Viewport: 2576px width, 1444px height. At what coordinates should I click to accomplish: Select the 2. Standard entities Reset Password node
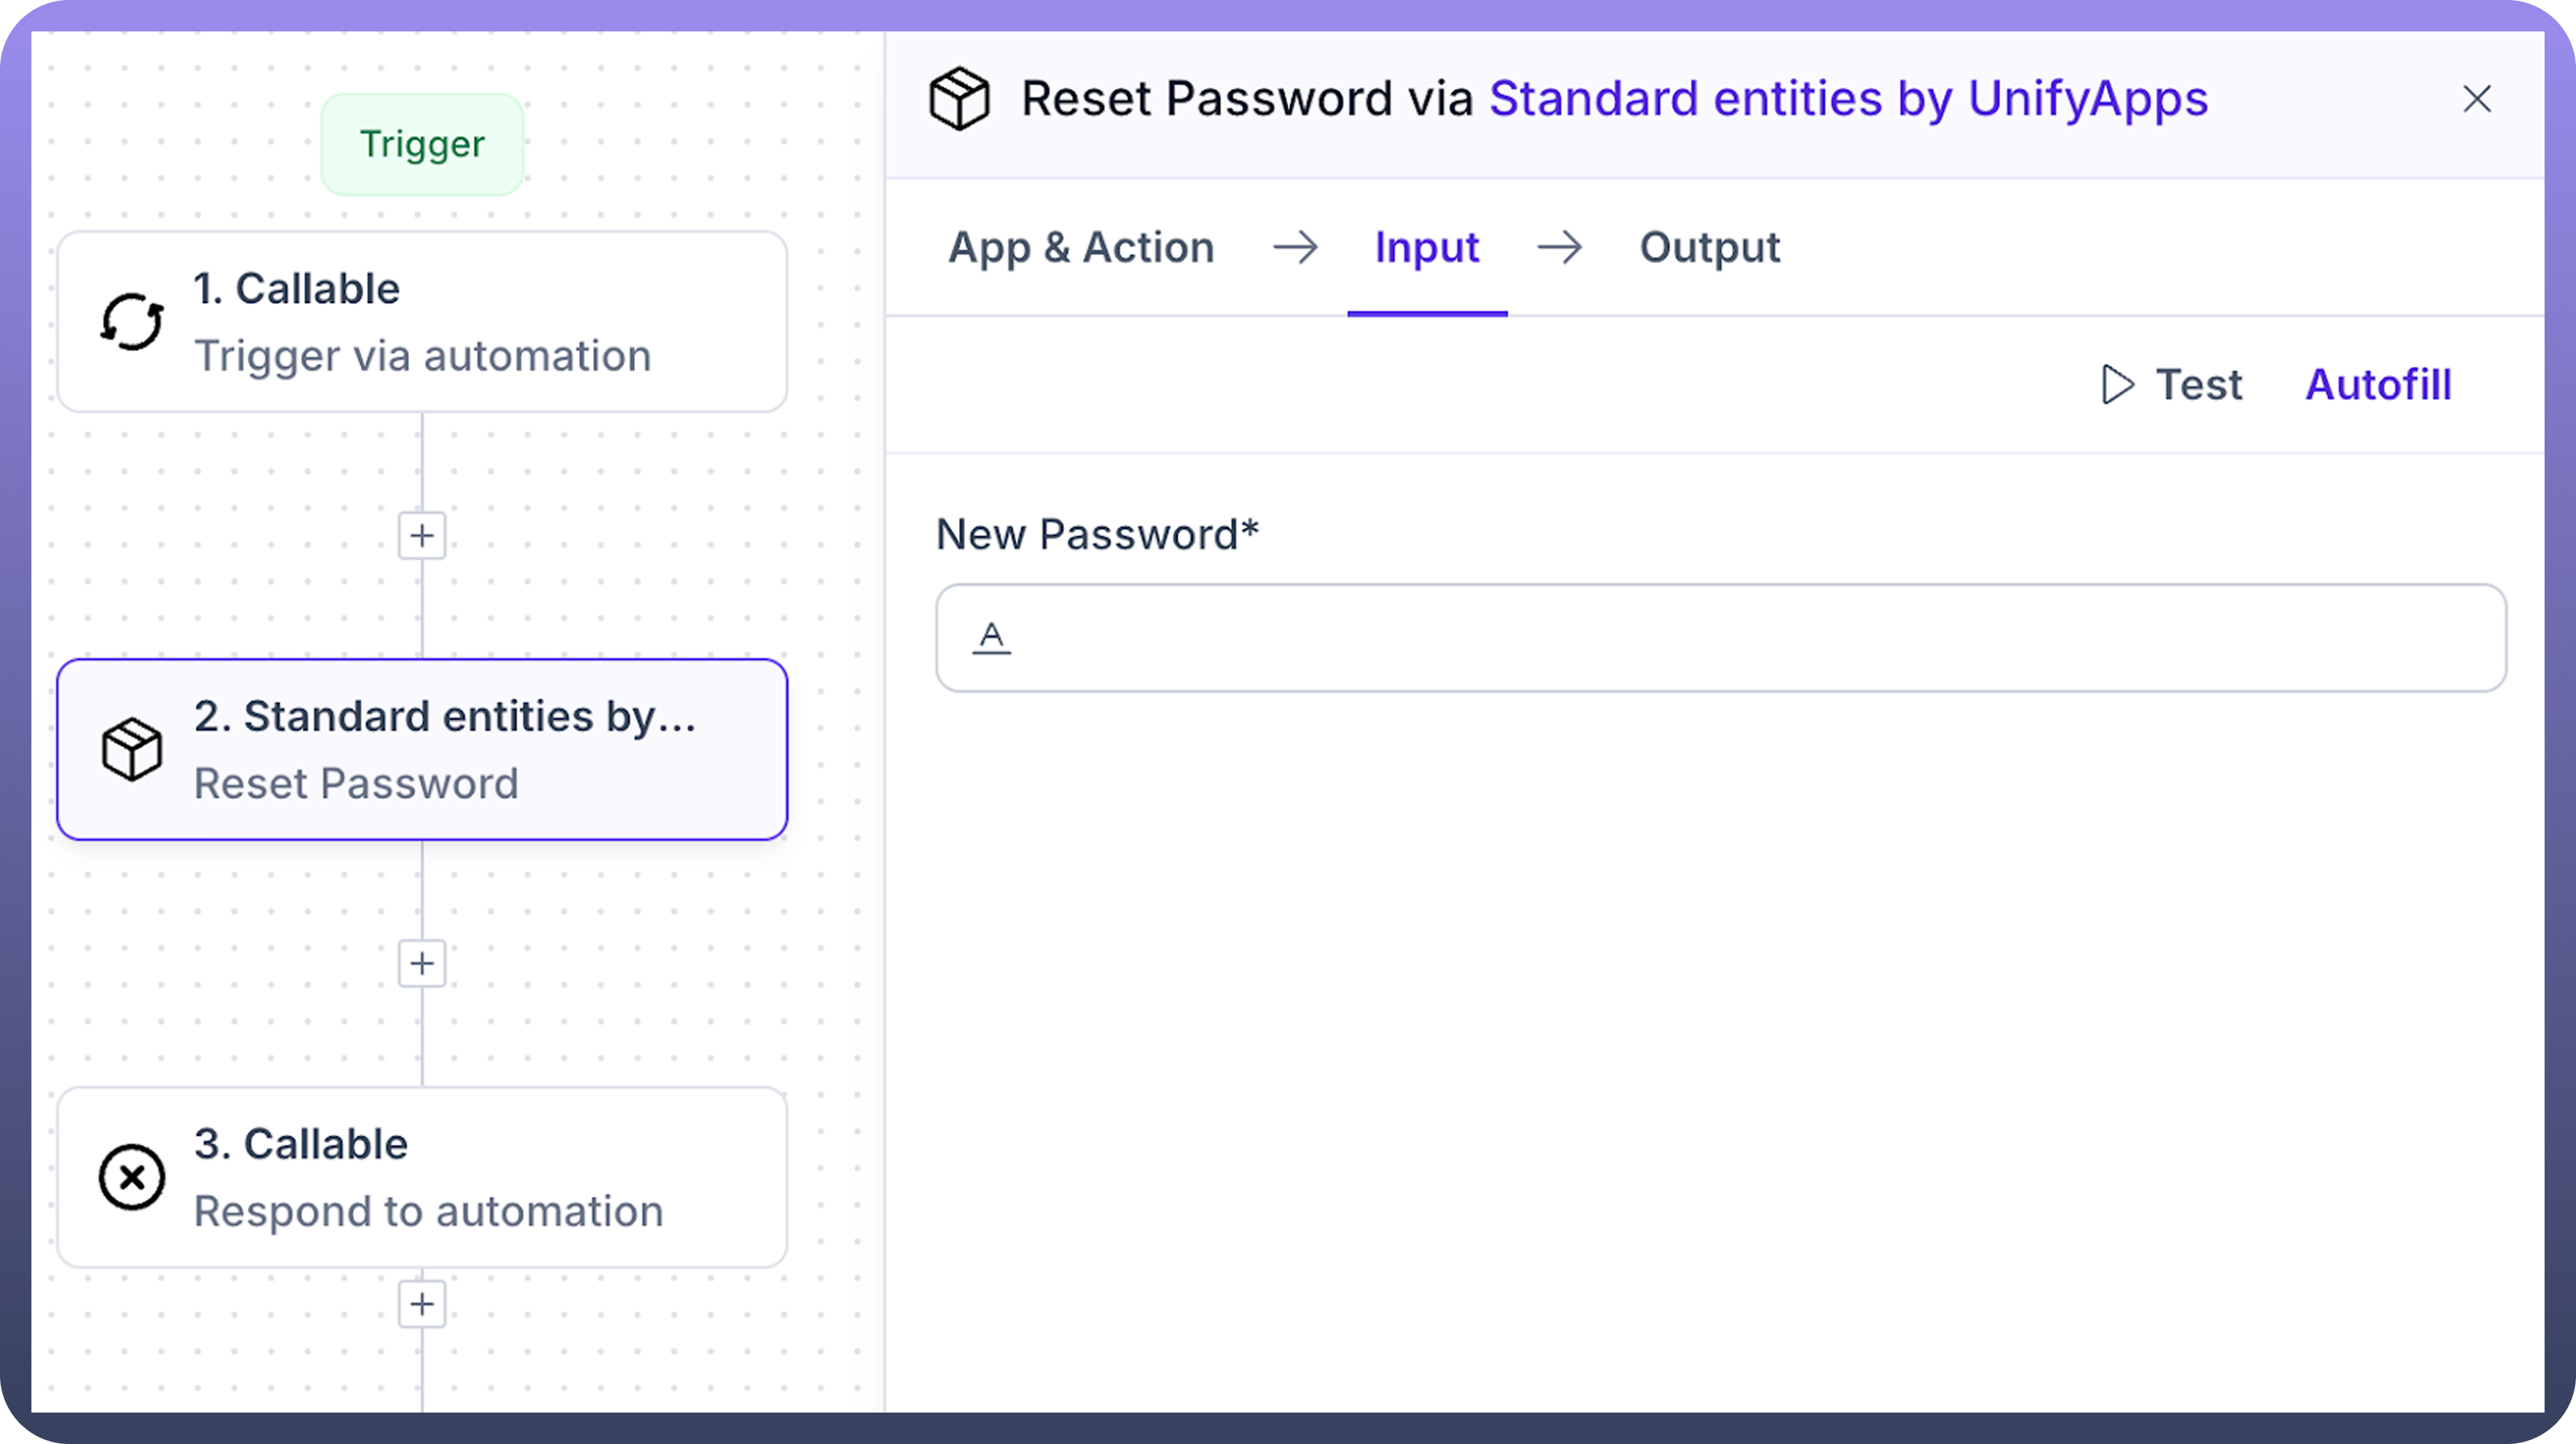click(422, 749)
